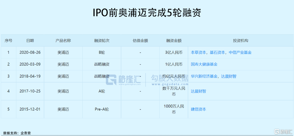Open the 建信资本 investor link
The image size is (294, 136).
198,109
